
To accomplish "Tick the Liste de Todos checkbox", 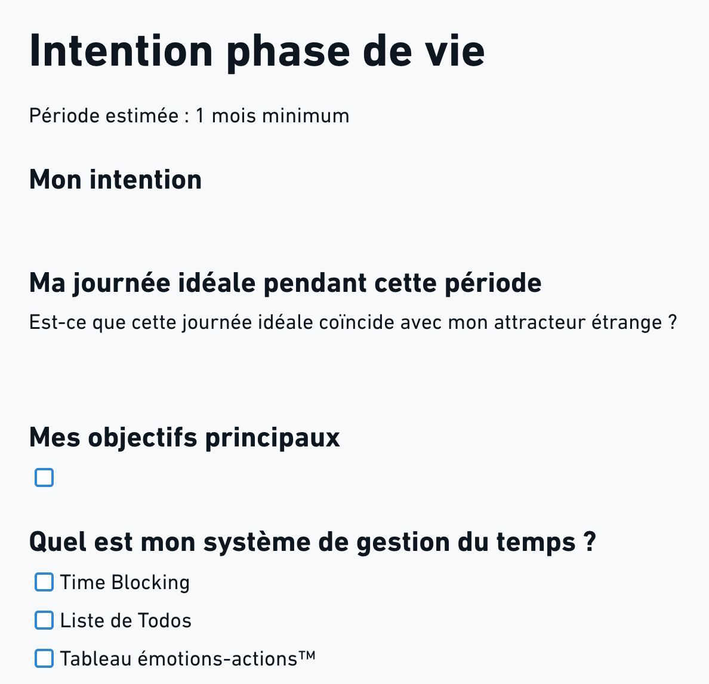I will click(44, 620).
